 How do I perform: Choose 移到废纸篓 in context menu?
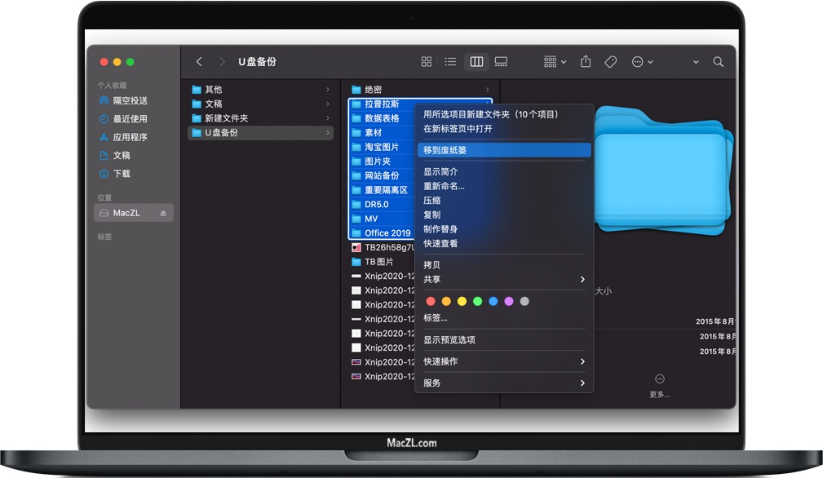tap(504, 150)
